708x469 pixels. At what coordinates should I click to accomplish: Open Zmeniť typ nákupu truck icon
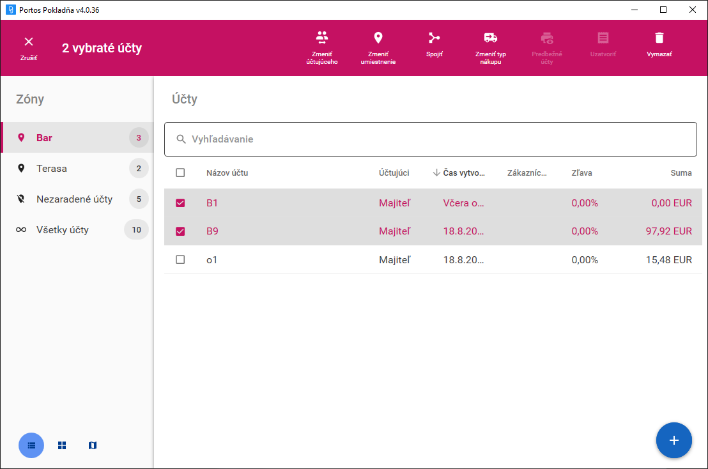[490, 38]
